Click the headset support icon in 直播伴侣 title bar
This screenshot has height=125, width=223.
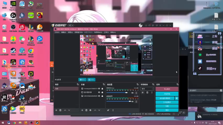146,26
